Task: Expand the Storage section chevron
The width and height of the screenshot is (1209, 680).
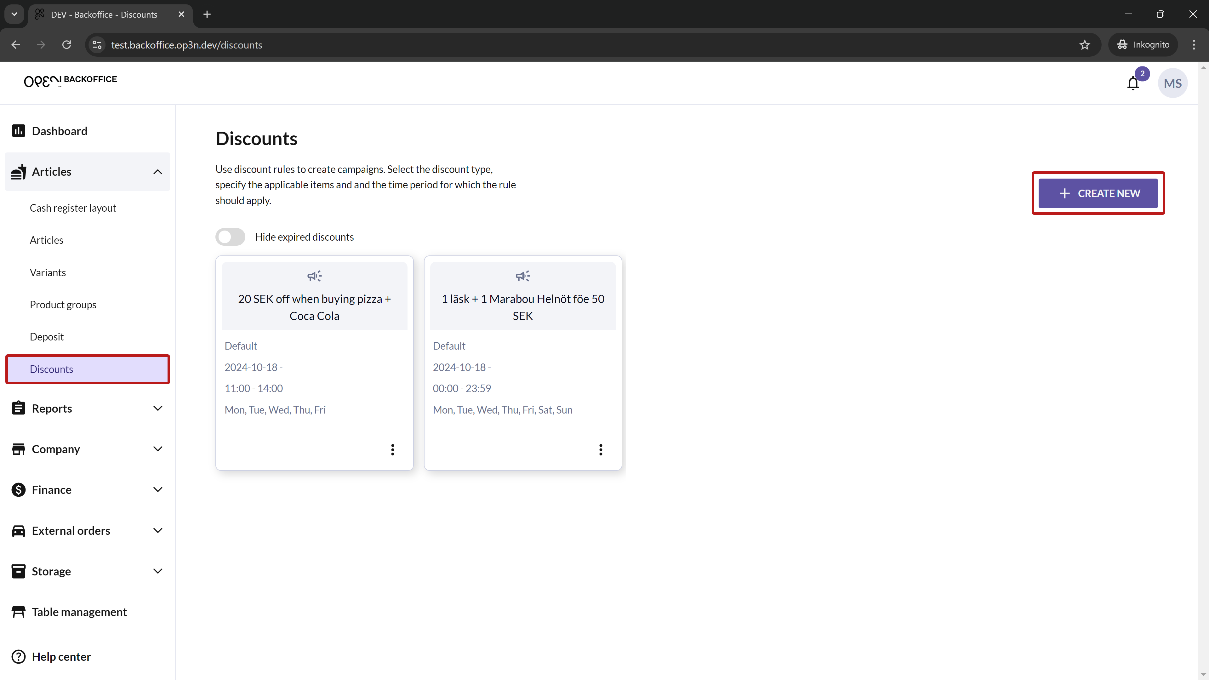Action: [158, 571]
